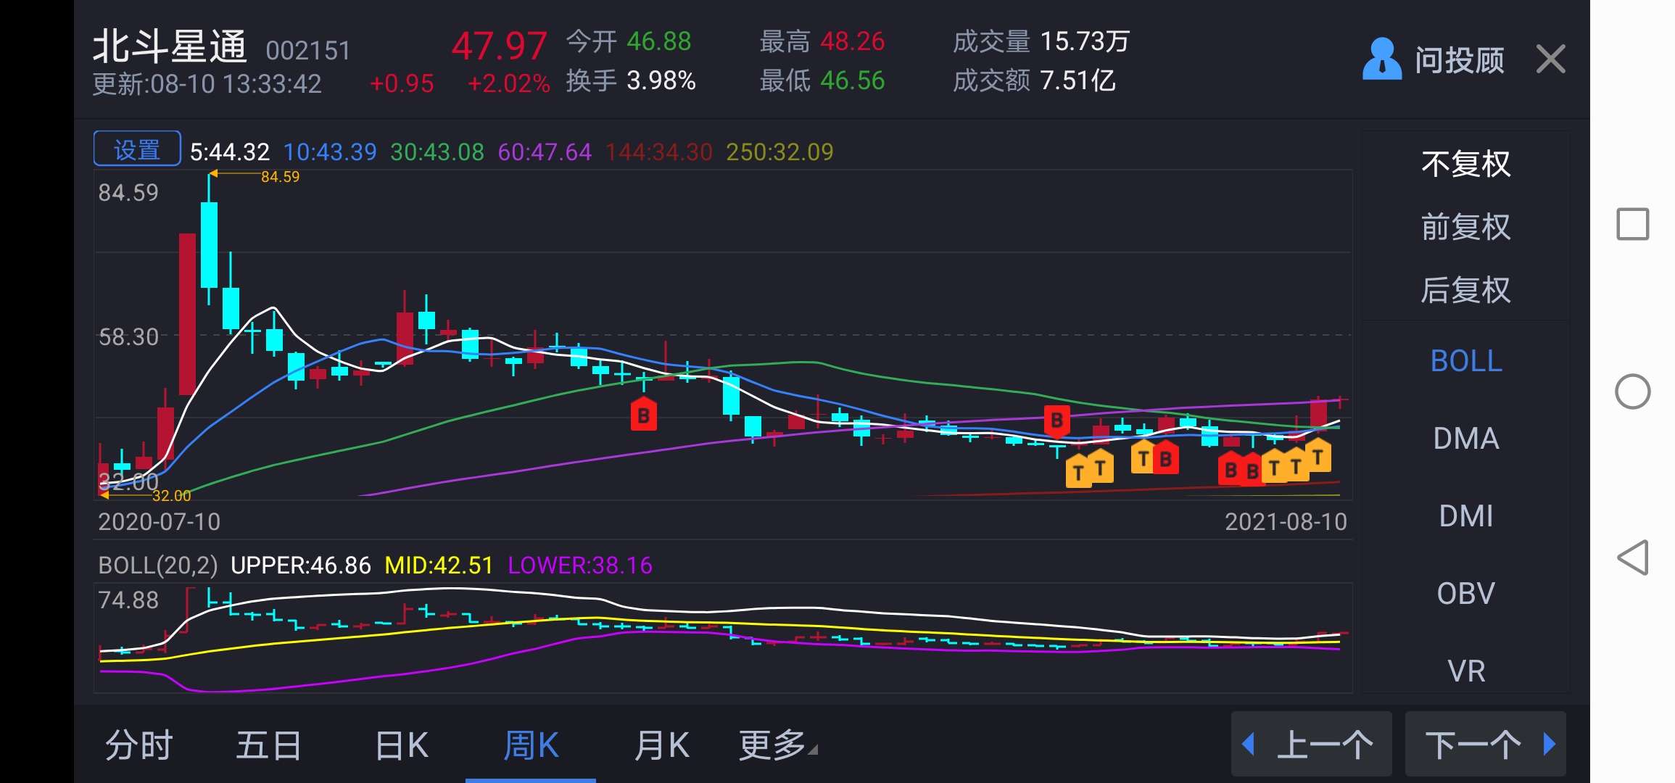Go to next stock with 下一个

coord(1485,745)
